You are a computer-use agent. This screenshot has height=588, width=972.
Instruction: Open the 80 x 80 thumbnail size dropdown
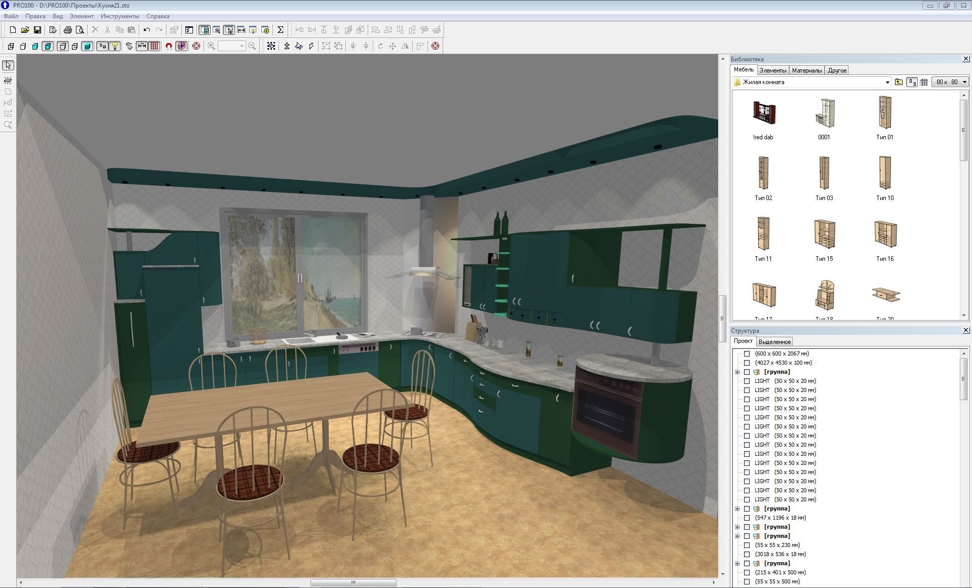pos(964,82)
